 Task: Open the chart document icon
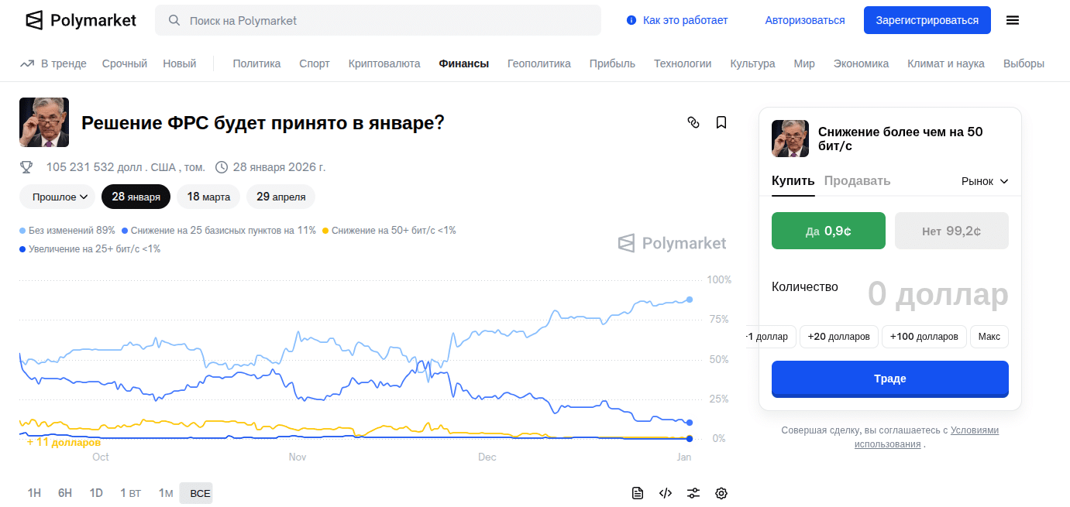coord(638,493)
